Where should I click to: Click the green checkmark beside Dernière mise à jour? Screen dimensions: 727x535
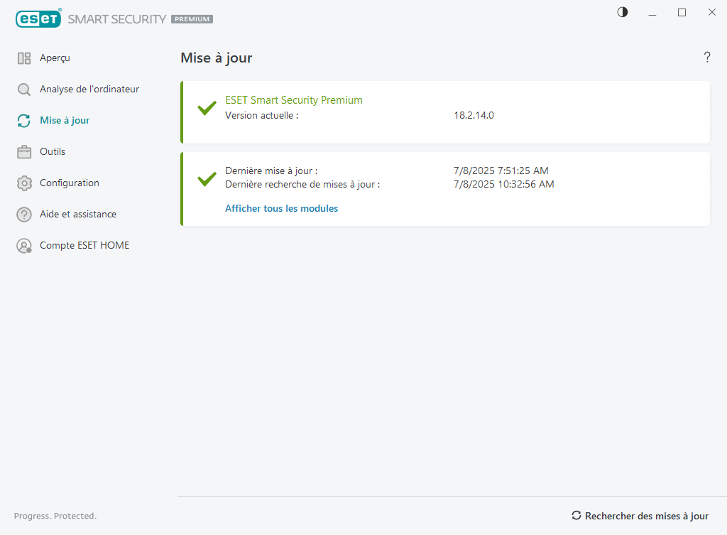pyautogui.click(x=207, y=178)
